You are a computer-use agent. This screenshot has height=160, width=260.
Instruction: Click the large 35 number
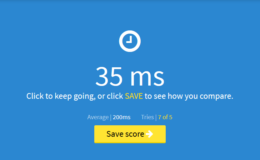[x=109, y=76]
